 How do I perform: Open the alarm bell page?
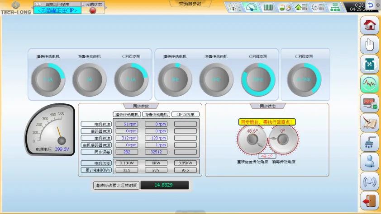tap(369, 181)
